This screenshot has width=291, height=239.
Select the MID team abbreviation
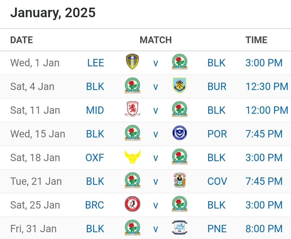[x=95, y=110]
